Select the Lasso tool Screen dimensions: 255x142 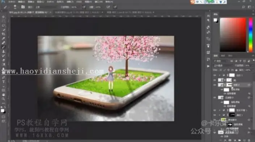click(x=3, y=26)
